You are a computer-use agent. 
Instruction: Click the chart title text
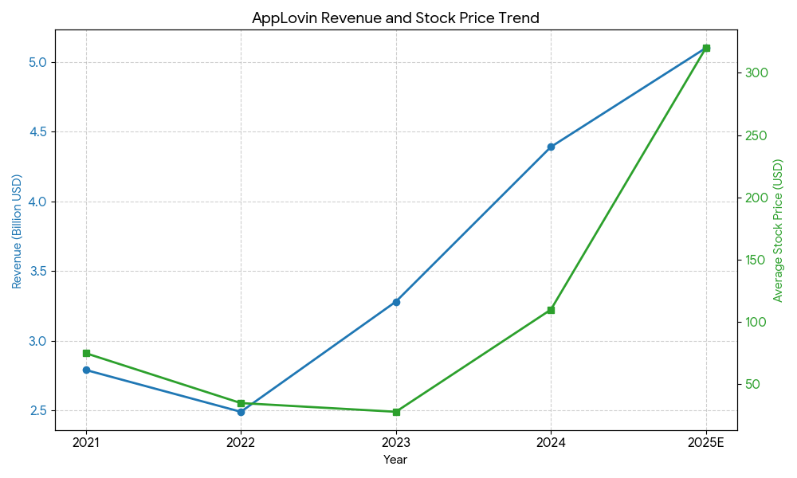click(x=395, y=15)
